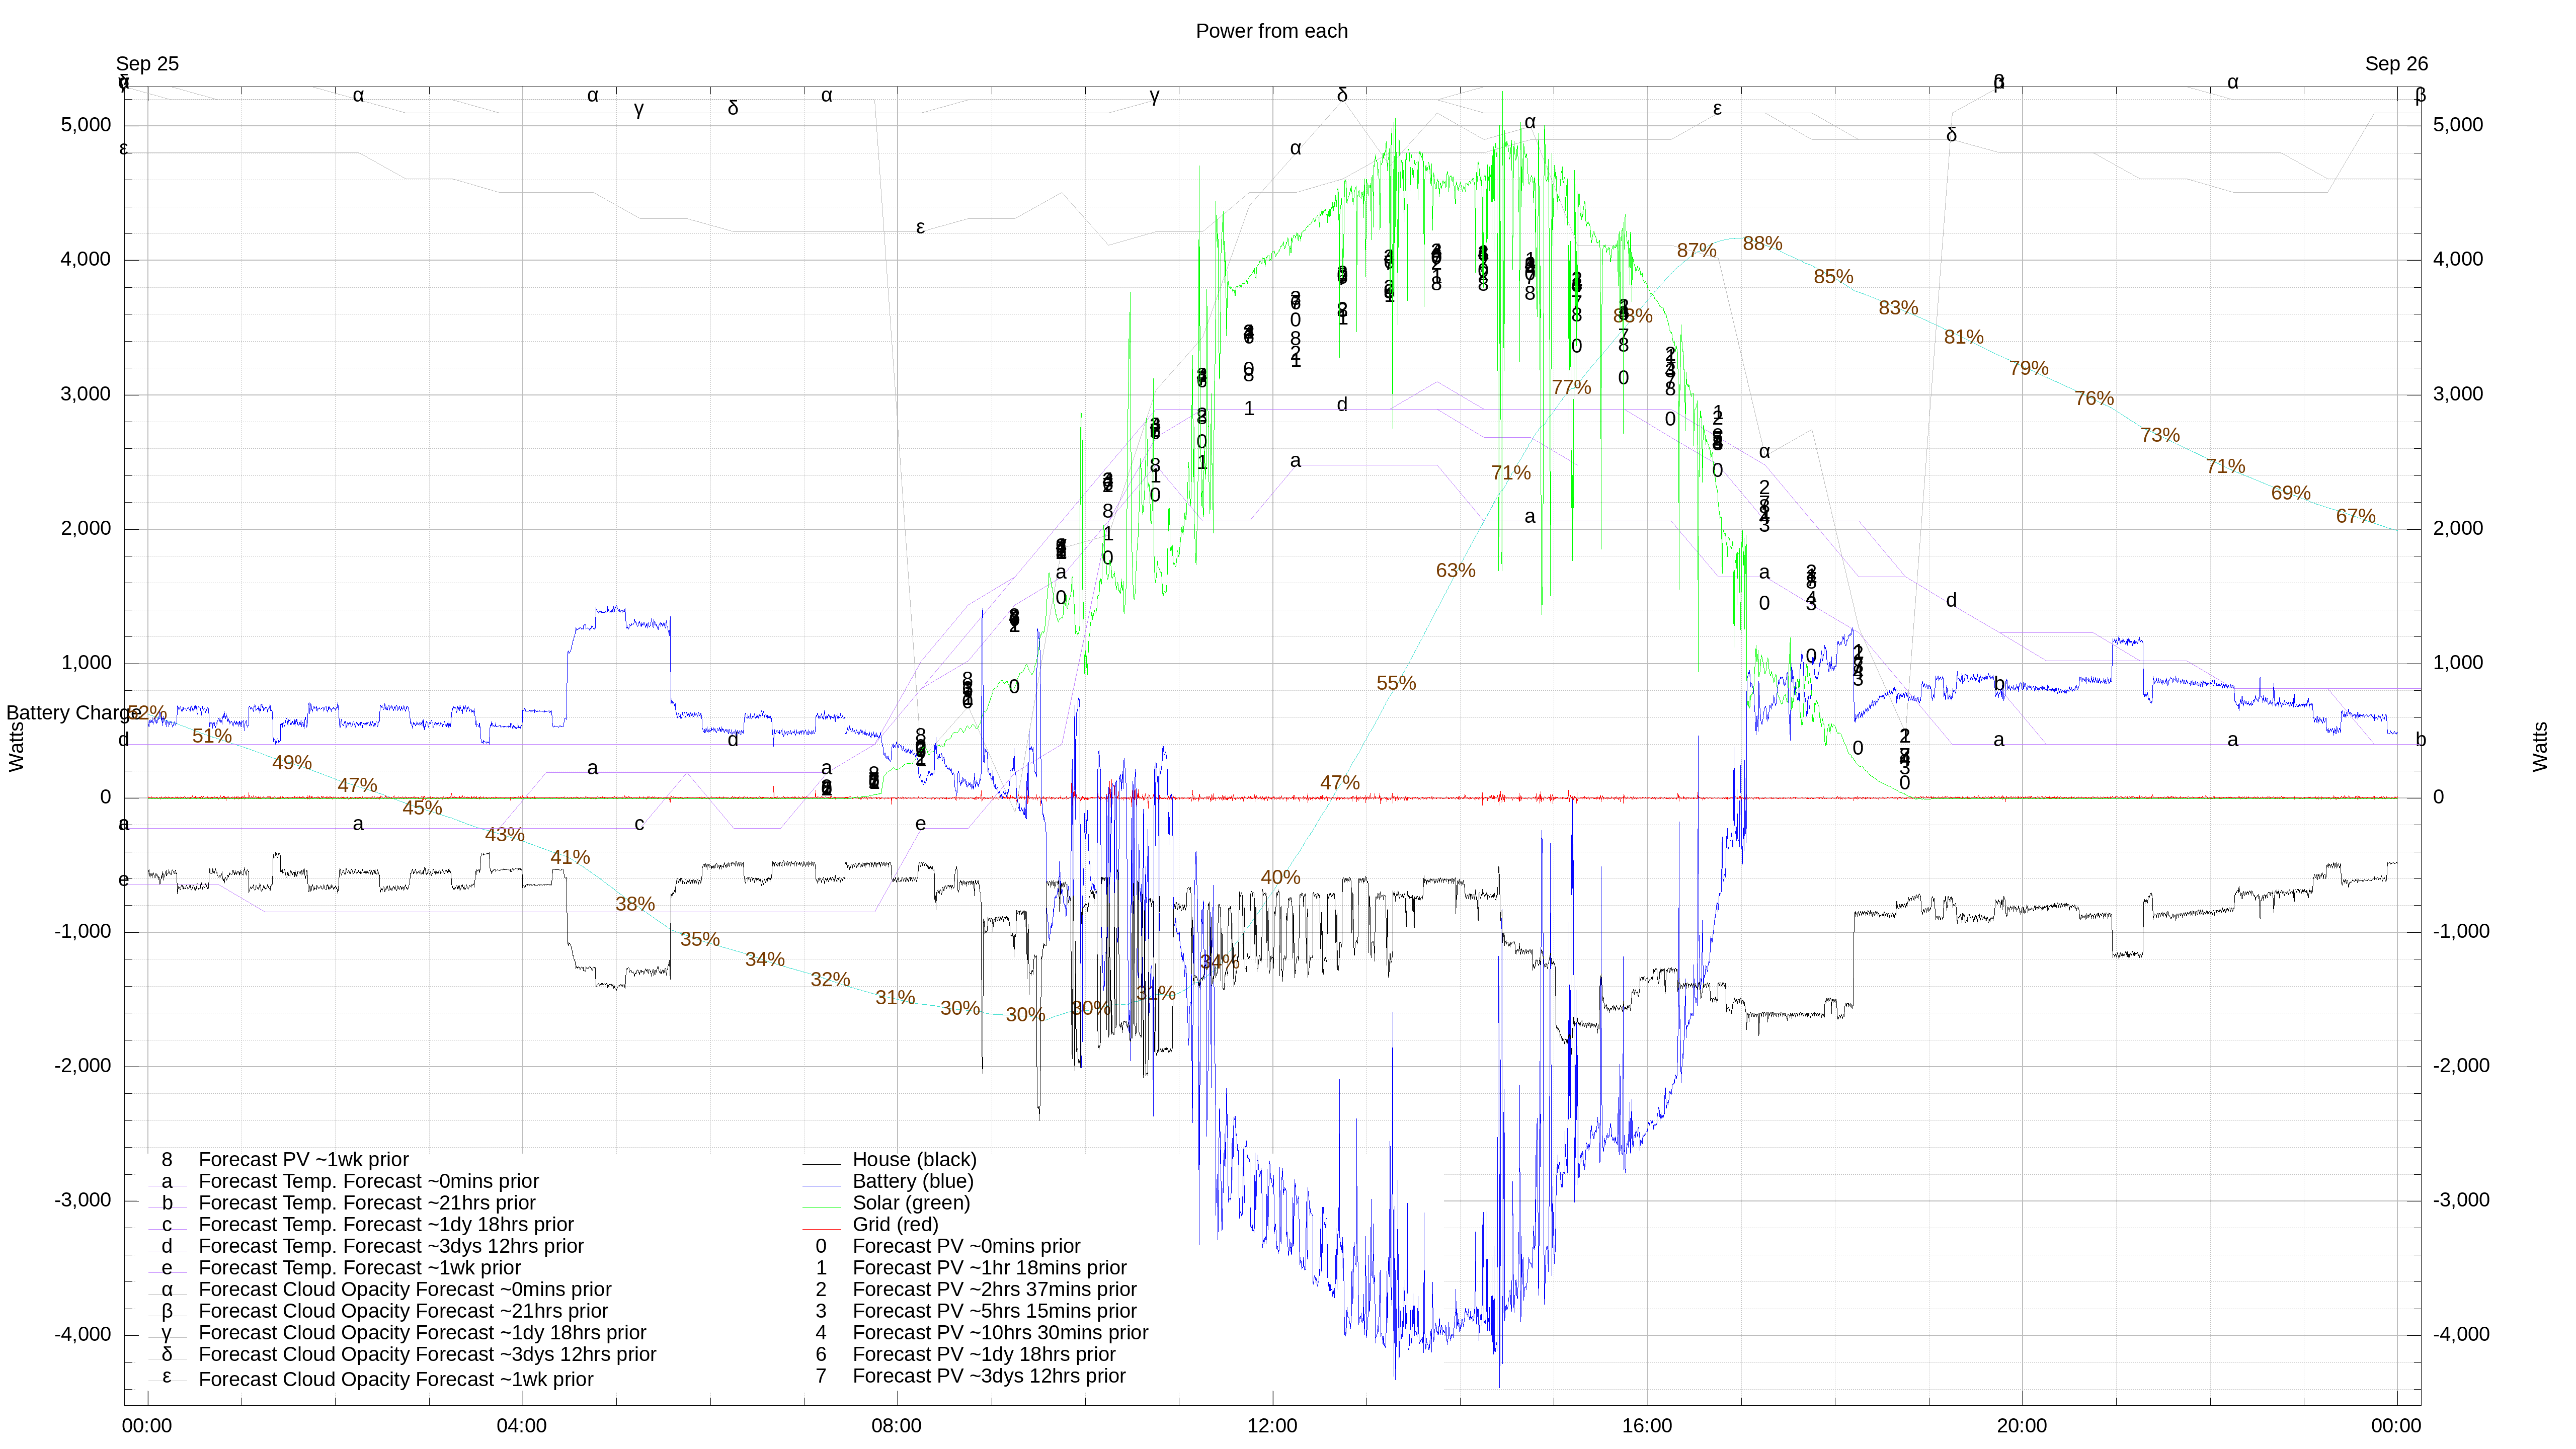This screenshot has height=1449, width=2576.
Task: Click the 'Power from each' chart title
Action: point(1271,31)
